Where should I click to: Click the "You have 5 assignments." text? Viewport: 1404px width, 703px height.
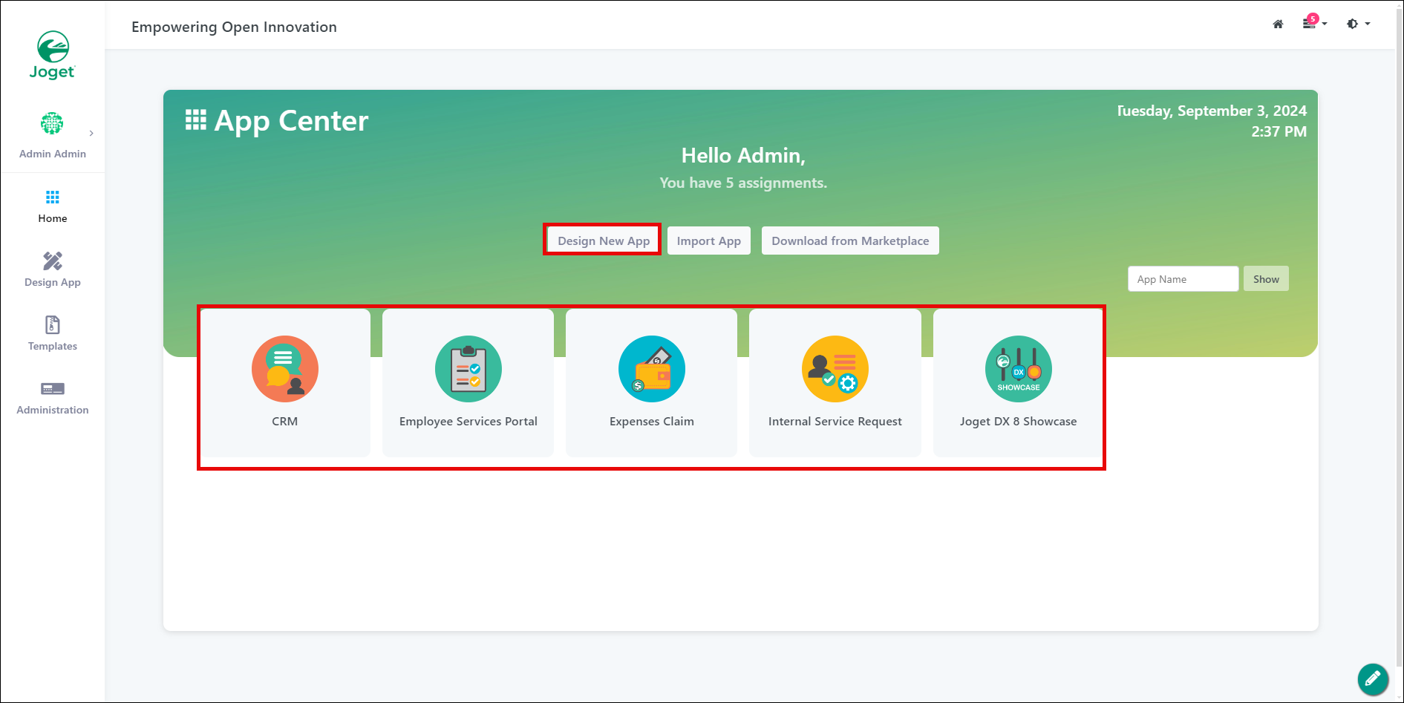pyautogui.click(x=743, y=183)
